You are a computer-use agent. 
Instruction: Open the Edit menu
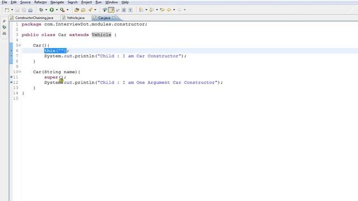[x=13, y=2]
